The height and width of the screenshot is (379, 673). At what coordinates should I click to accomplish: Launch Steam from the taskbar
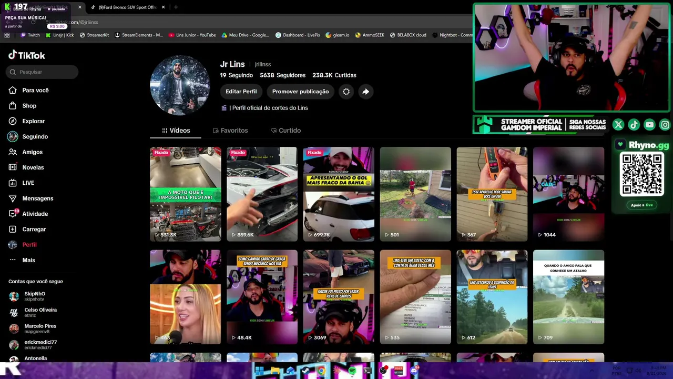point(305,371)
